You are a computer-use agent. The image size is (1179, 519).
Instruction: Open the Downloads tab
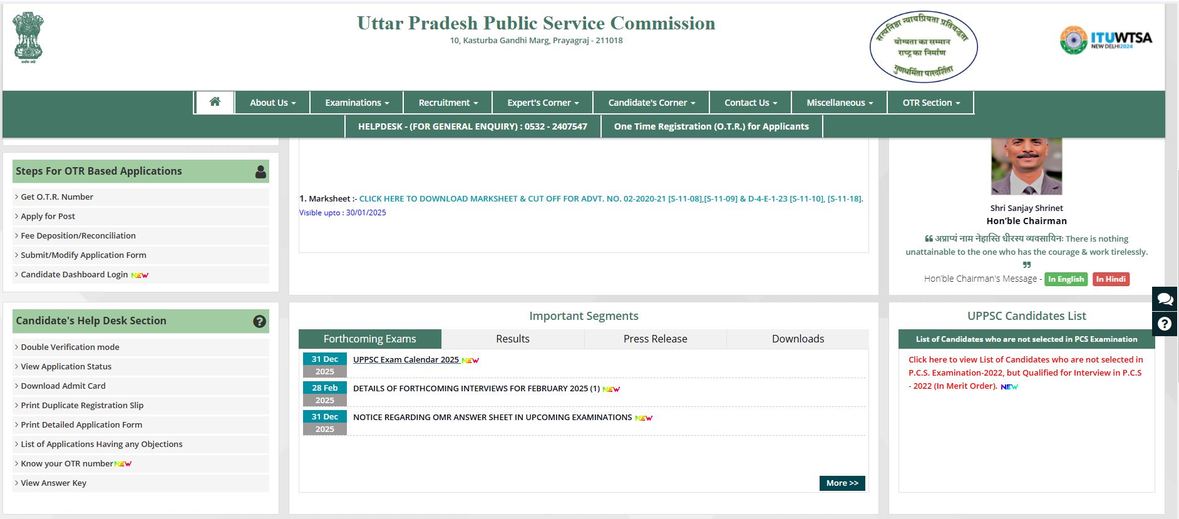[x=798, y=339]
